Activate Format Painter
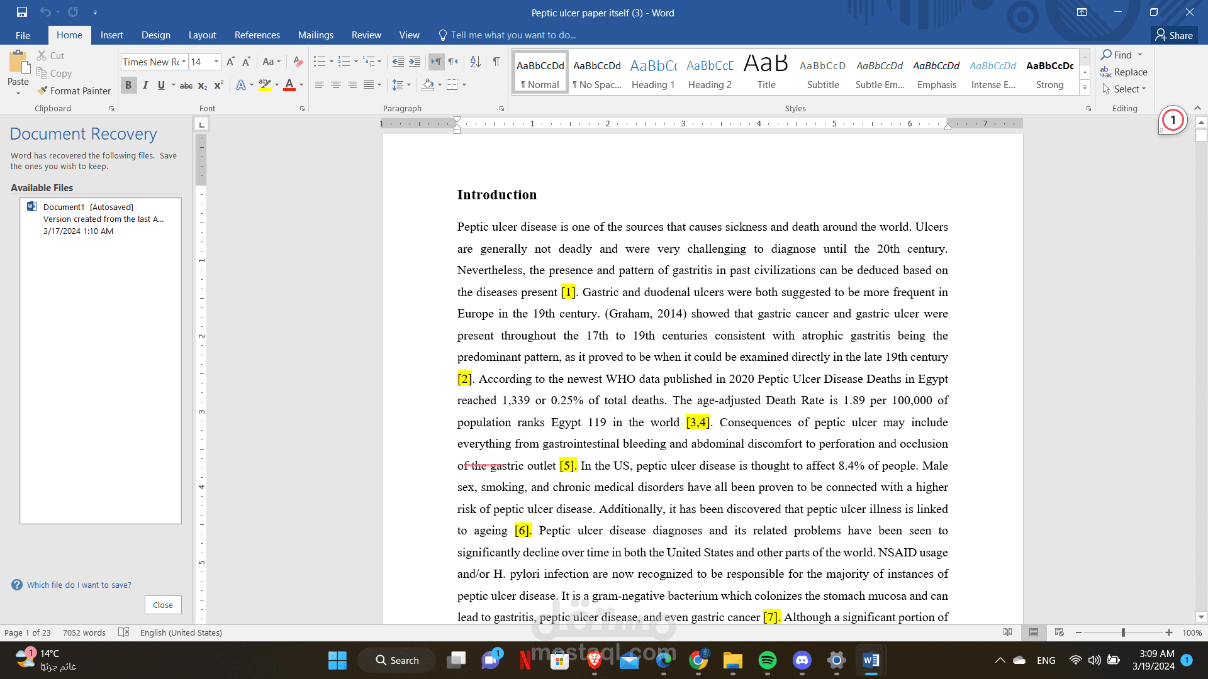Screen dimensions: 1208x679 point(74,91)
